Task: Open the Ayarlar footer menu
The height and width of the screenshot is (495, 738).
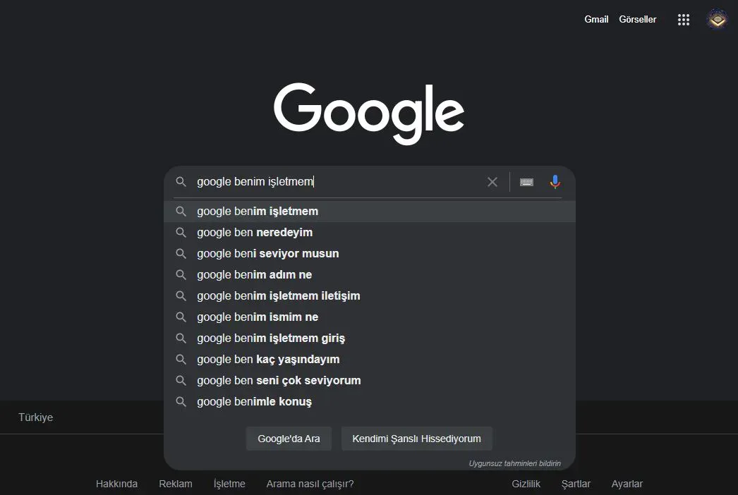Action: (627, 484)
